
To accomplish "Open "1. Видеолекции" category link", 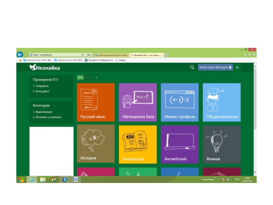I will click(x=42, y=112).
